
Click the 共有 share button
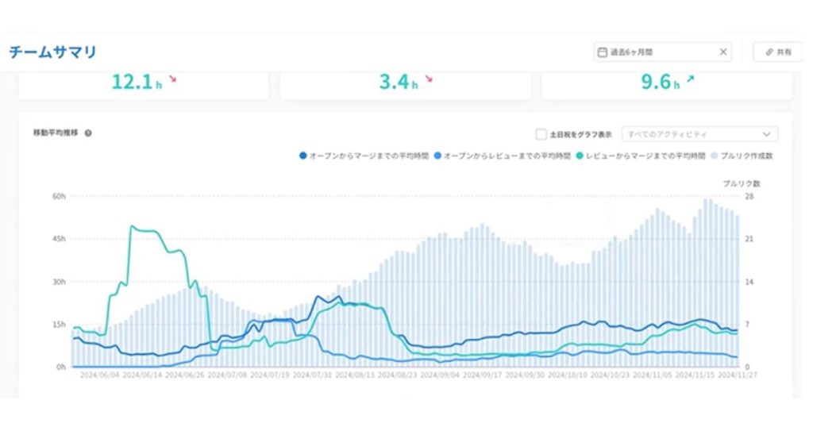(778, 52)
